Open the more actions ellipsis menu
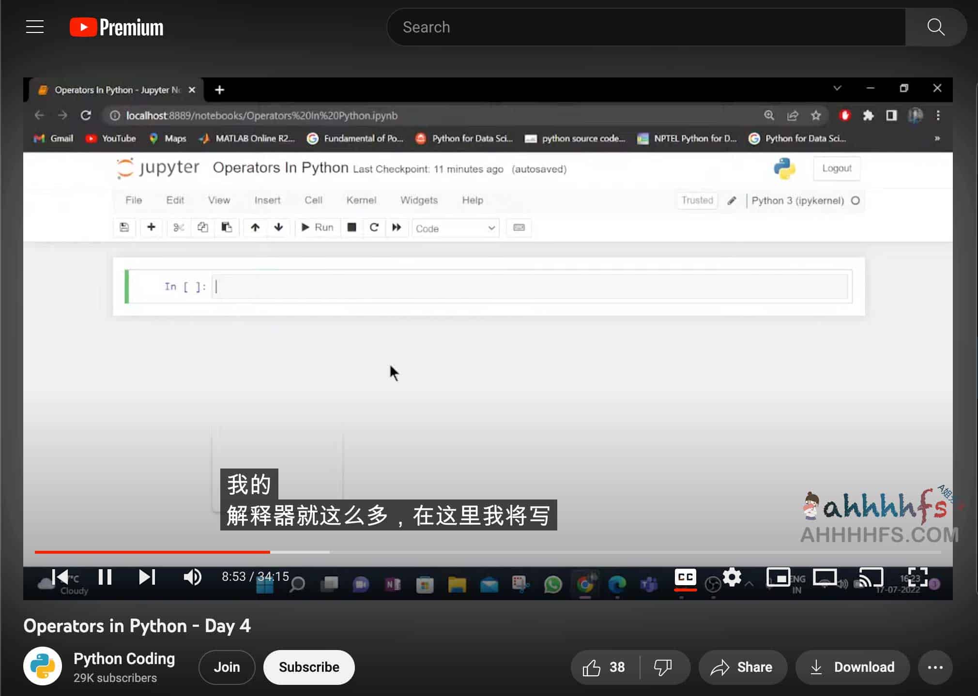Screen dimensions: 978x696 (935, 667)
